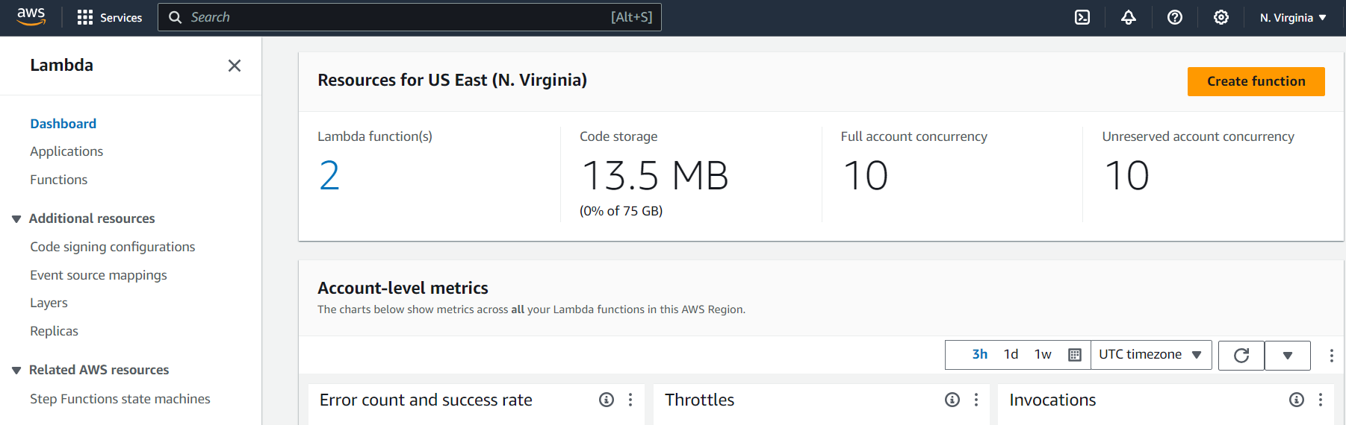Open the UTC timezone dropdown
1346x425 pixels.
[x=1150, y=355]
